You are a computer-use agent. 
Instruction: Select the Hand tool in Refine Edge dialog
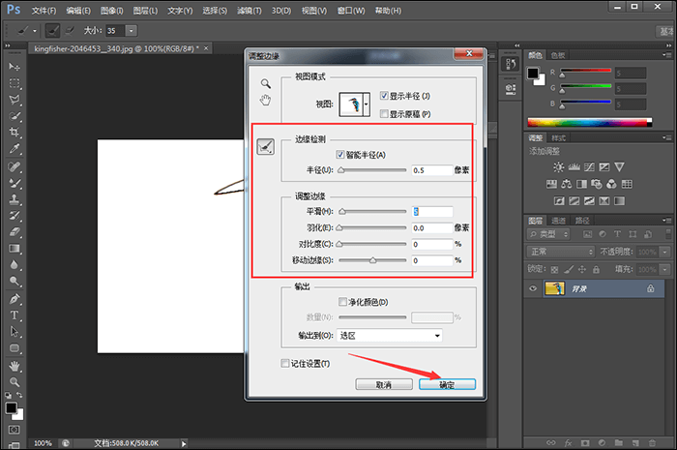point(265,101)
